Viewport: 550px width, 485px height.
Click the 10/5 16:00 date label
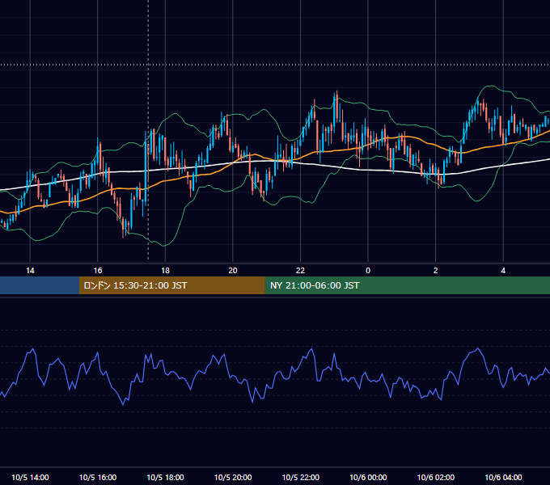(98, 477)
